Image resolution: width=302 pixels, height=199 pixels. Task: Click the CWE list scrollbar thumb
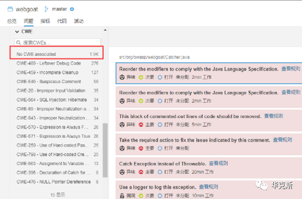tap(105, 150)
